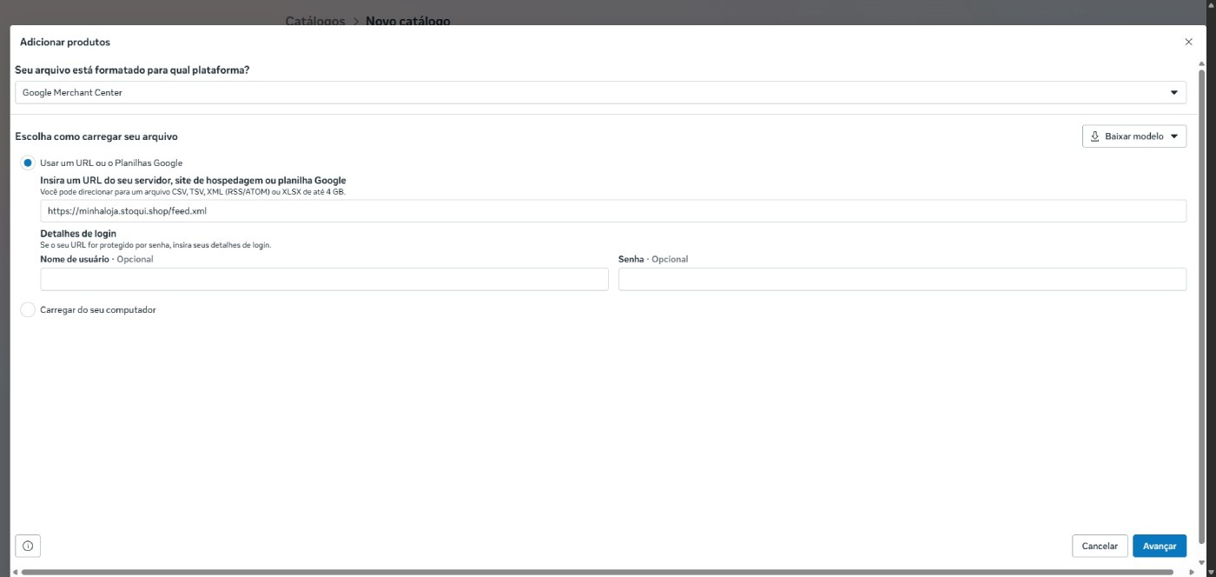Click the Senha password field
This screenshot has height=577, width=1216.
902,279
